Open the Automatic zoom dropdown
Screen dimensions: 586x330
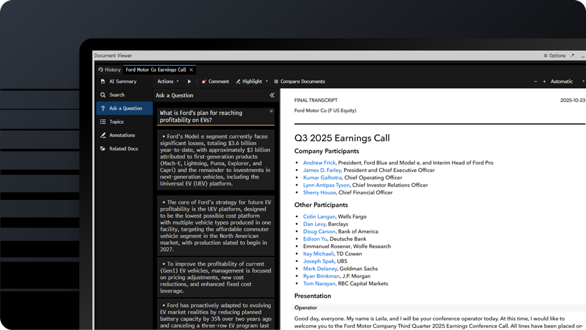click(x=566, y=82)
